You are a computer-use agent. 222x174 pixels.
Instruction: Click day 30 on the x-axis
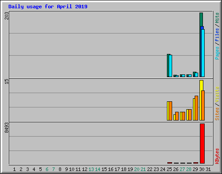[202, 169]
